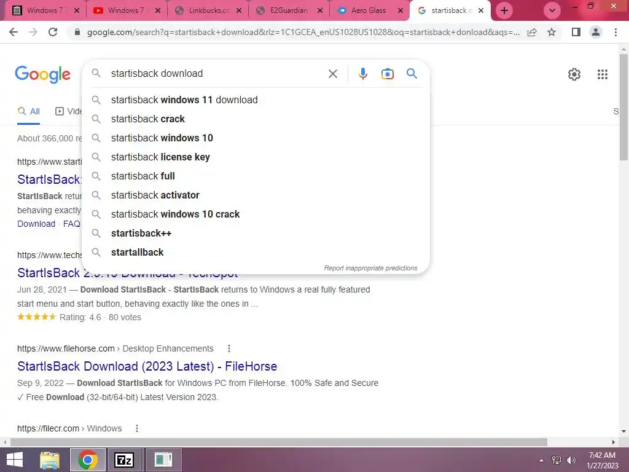Submit search with the blue magnifier
Viewport: 629px width, 472px height.
coord(412,74)
